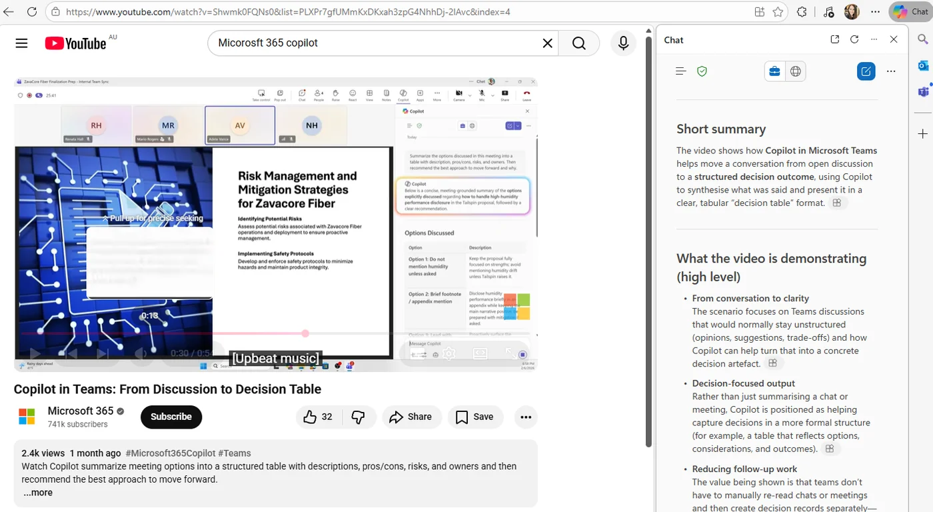Open the browser extensions puzzle icon

802,12
